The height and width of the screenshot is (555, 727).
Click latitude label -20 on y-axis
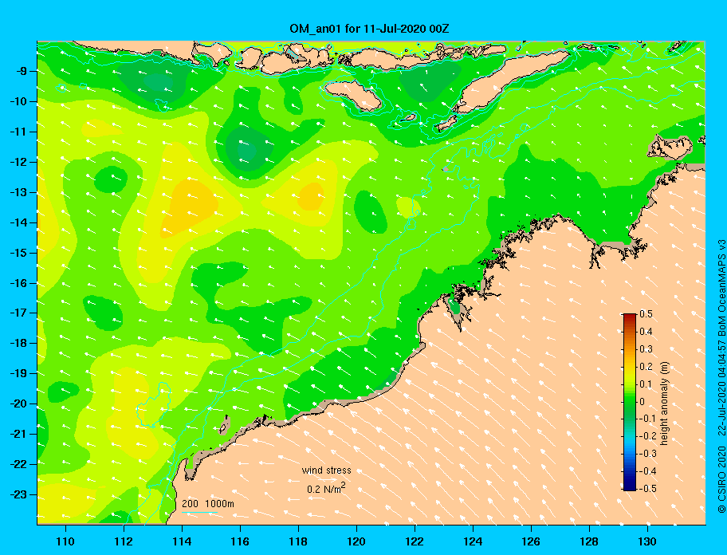click(19, 403)
